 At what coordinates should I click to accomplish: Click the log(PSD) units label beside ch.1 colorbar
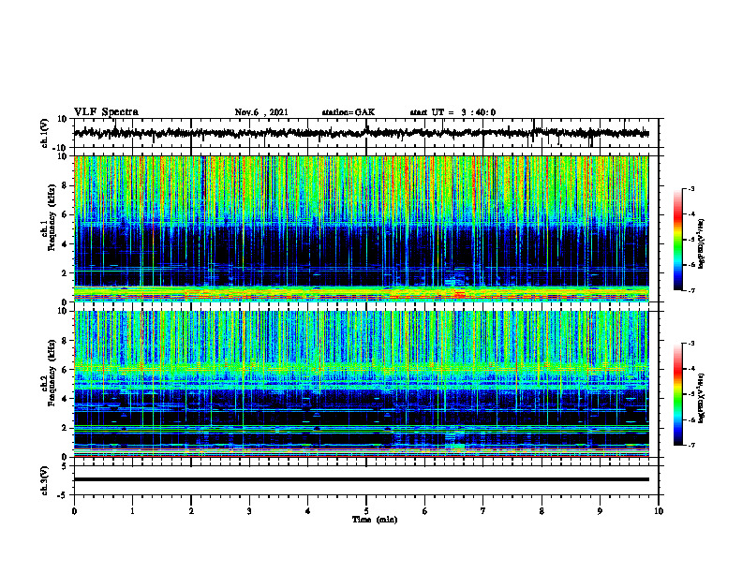(x=701, y=244)
